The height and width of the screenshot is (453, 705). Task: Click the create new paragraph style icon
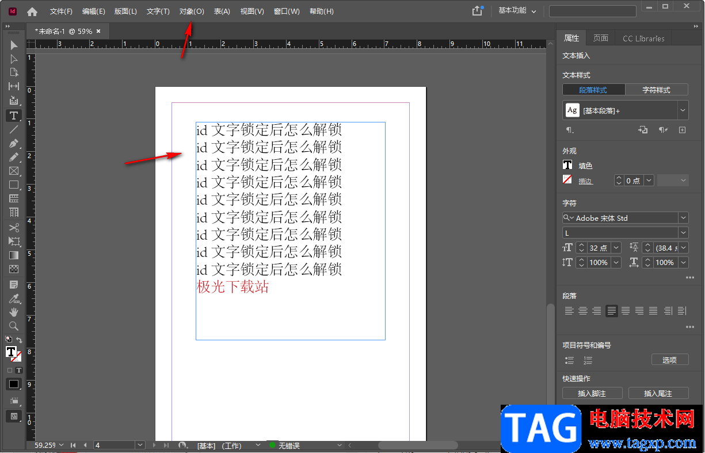click(682, 130)
